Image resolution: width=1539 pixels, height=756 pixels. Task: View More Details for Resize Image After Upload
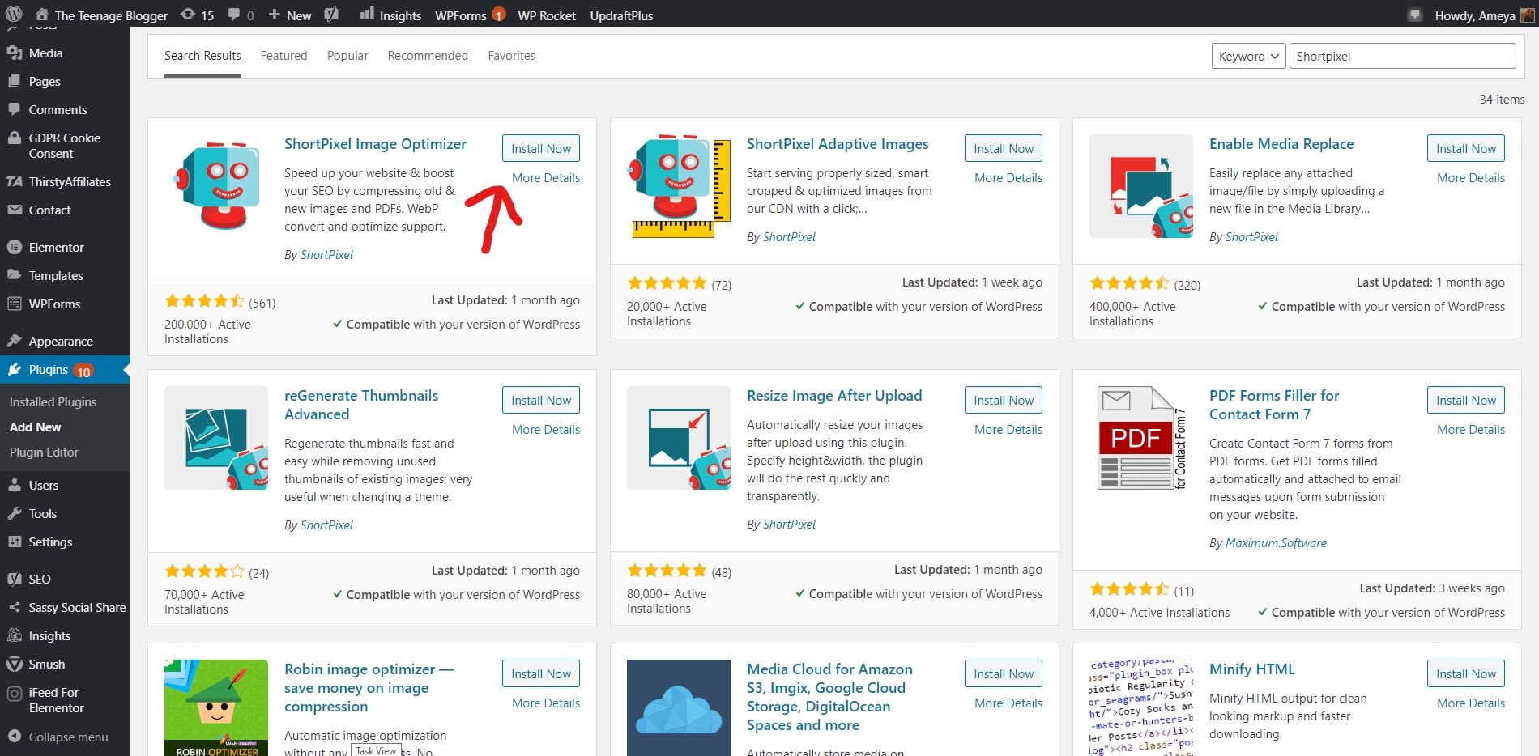point(1008,429)
